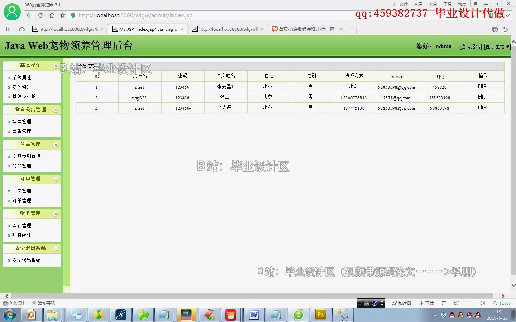
Task: Collapse the 商品管理 sidebar section
Action: coord(56,145)
